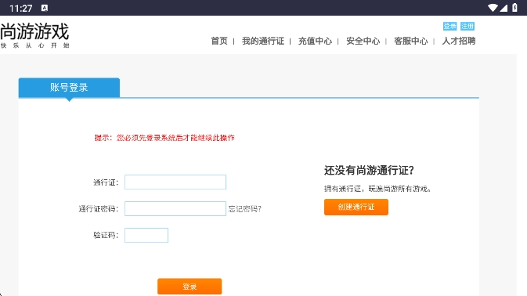527x296 pixels.
Task: Click the 拥有通行证，玩遍尚游所有游戏 text
Action: [377, 189]
